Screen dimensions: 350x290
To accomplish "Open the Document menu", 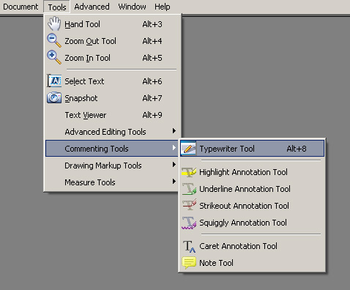I will point(21,7).
